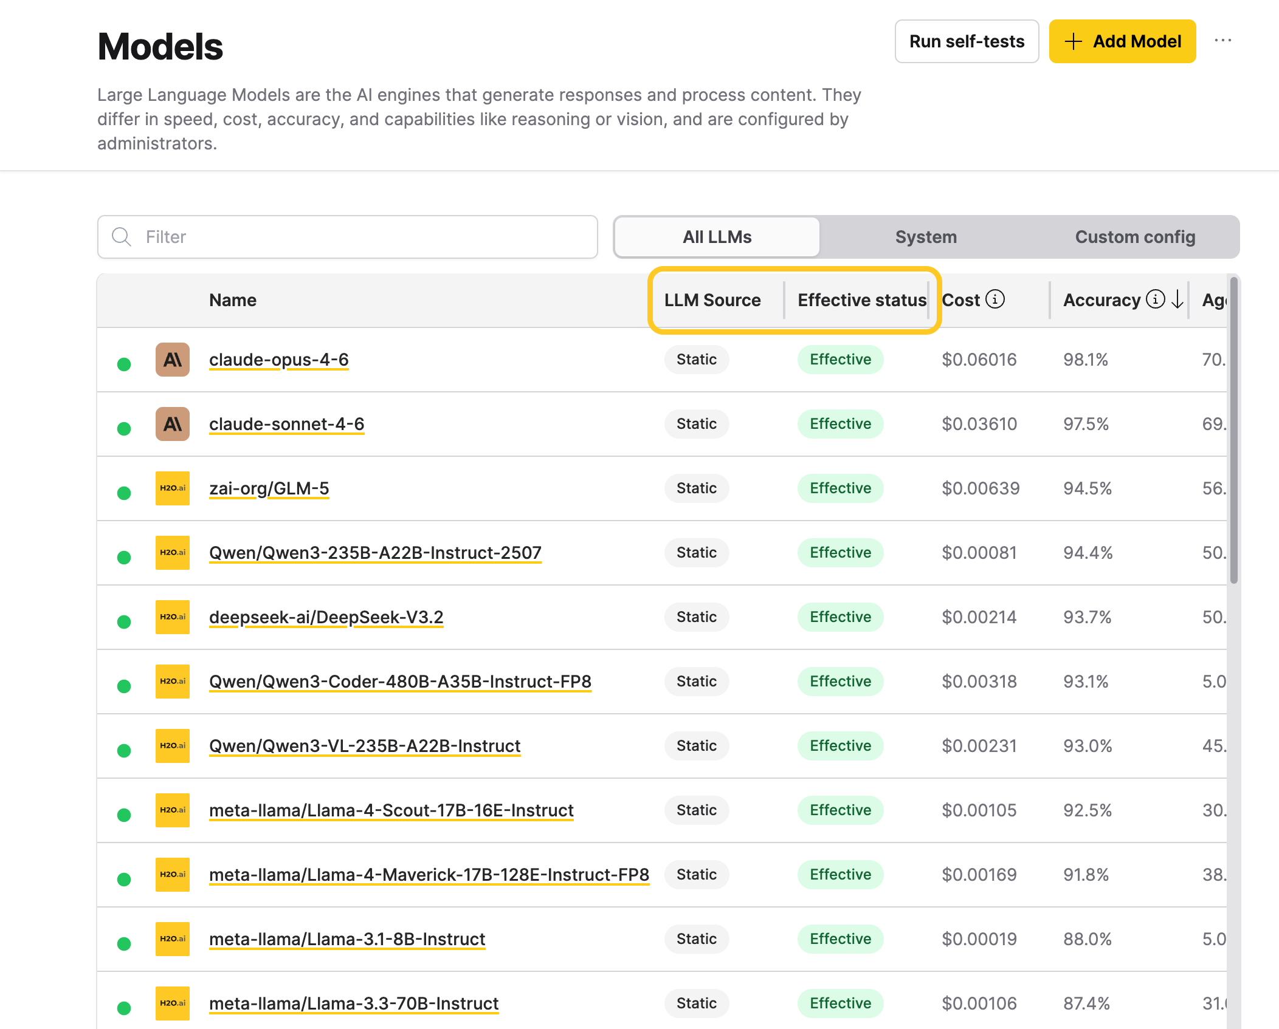Click the $0.06016 cost value
The image size is (1279, 1029).
[979, 360]
